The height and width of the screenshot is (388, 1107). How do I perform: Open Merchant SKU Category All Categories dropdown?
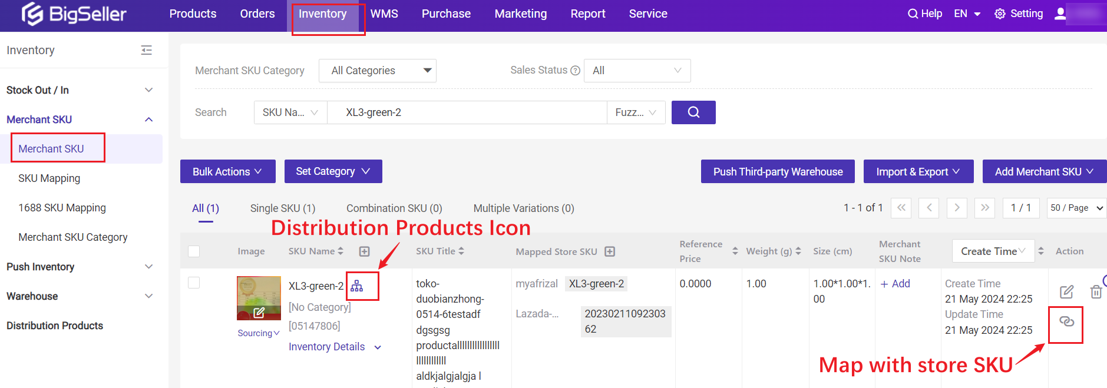[x=378, y=71]
